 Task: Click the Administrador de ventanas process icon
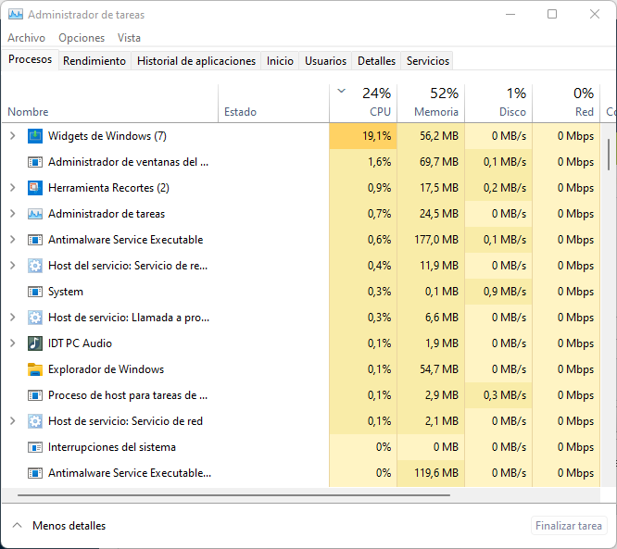35,162
